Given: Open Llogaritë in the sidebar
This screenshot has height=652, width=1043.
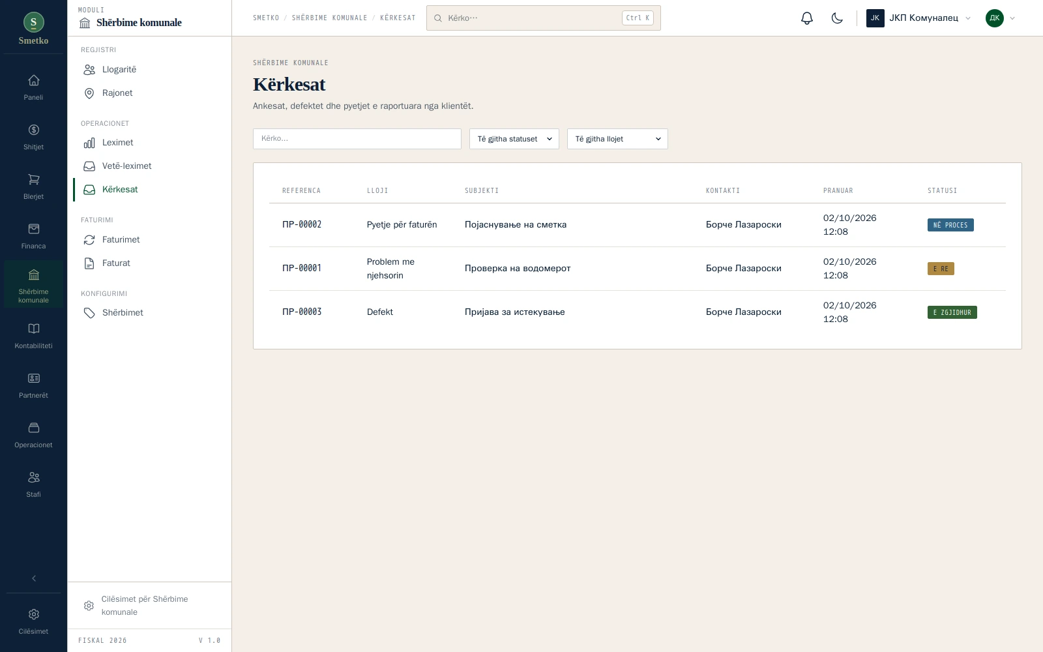Looking at the screenshot, I should (x=149, y=70).
